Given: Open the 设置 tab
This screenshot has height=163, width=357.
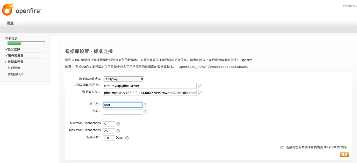Looking at the screenshot, I should [10, 23].
